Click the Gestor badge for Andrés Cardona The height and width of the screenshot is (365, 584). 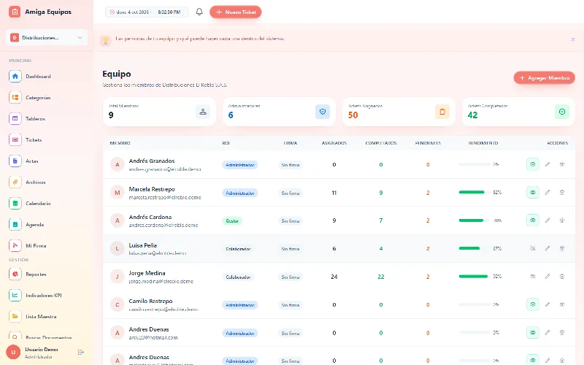(x=232, y=221)
